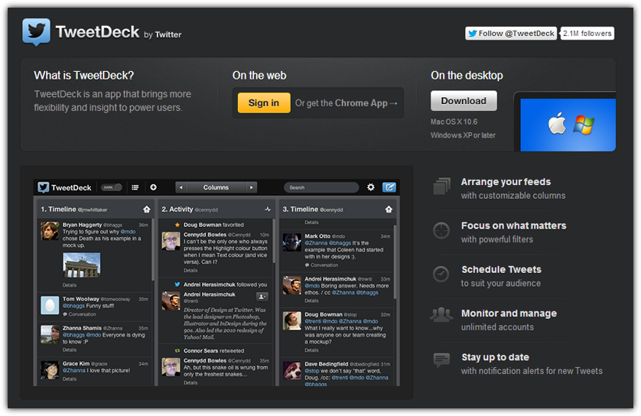This screenshot has width=641, height=416.
Task: Move columns left with the arrow
Action: click(181, 187)
